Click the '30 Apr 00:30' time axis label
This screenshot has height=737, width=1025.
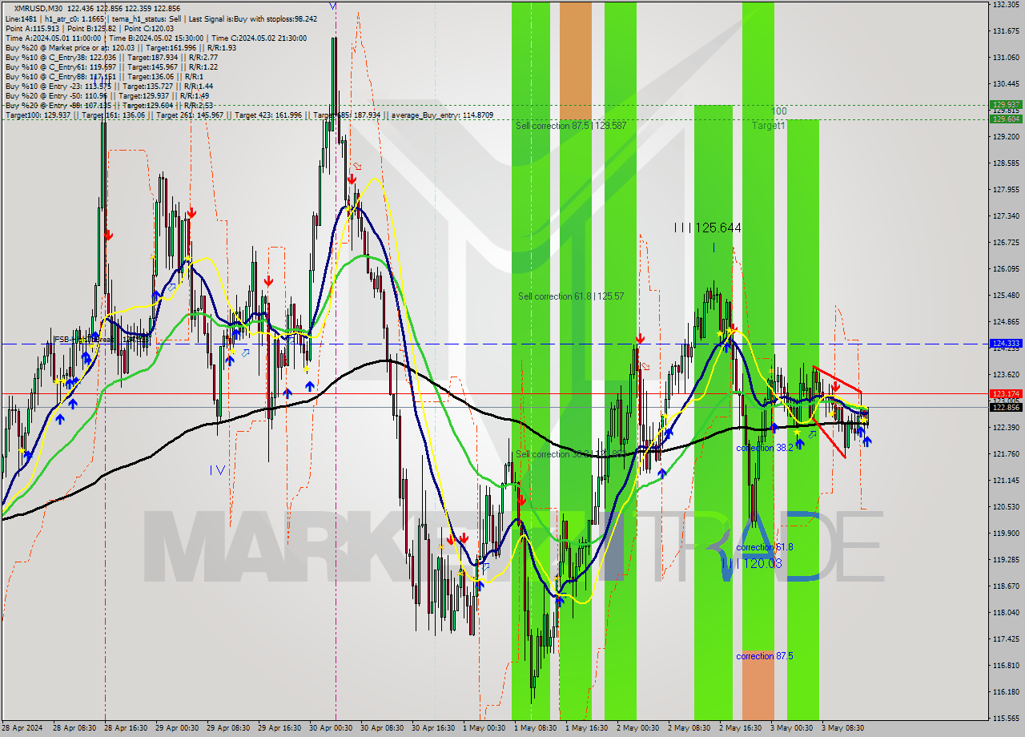tap(332, 728)
